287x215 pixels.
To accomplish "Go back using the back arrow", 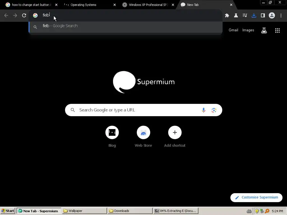I will coord(6,15).
